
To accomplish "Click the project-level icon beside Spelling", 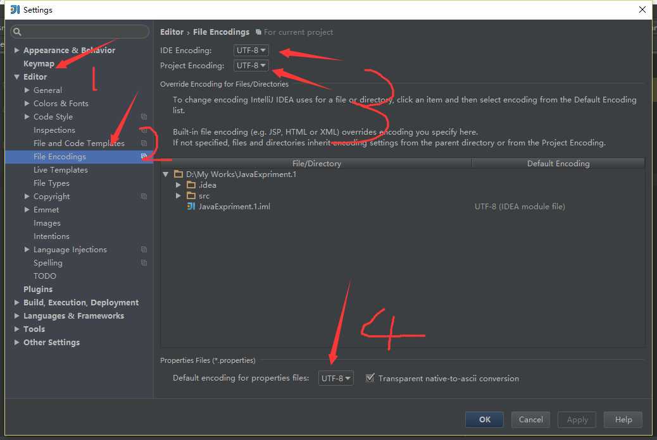I will click(144, 263).
